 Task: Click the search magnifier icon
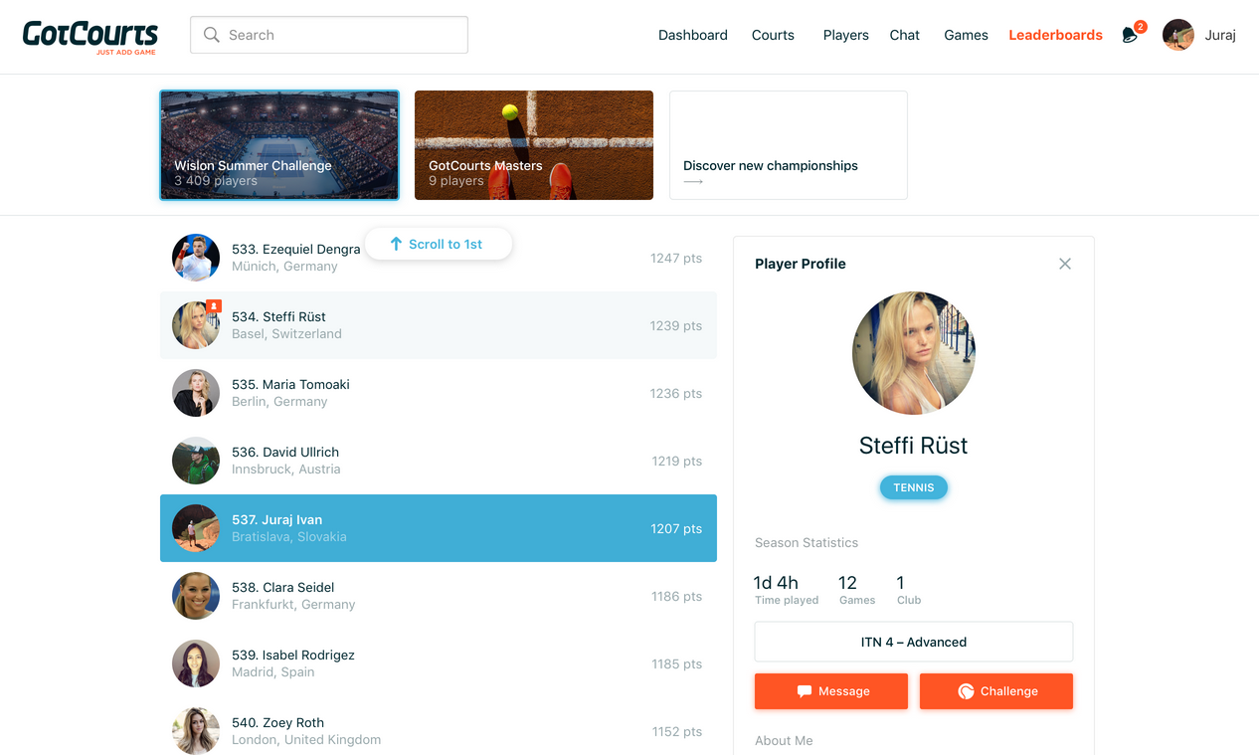coord(211,35)
